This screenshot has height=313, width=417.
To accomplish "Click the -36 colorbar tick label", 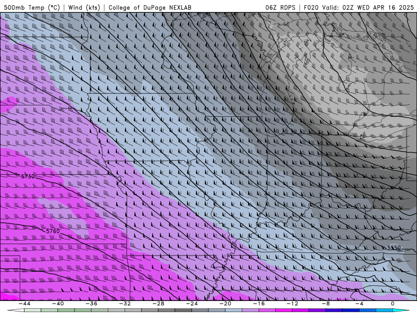I will [x=92, y=304].
